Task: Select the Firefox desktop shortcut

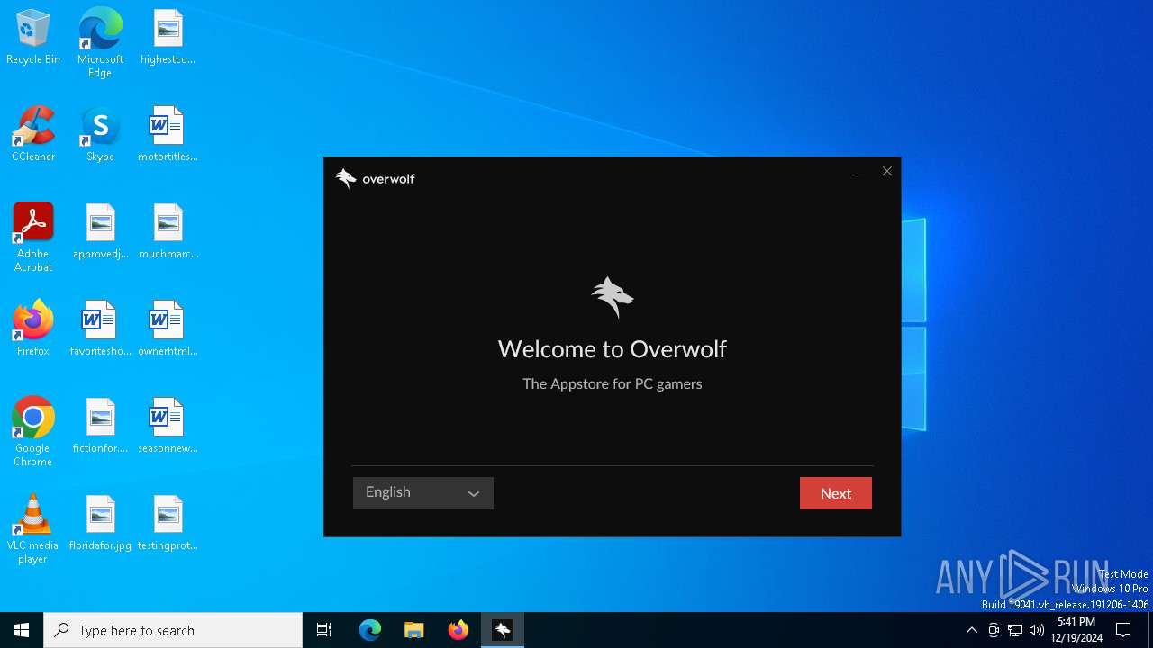Action: [x=33, y=328]
